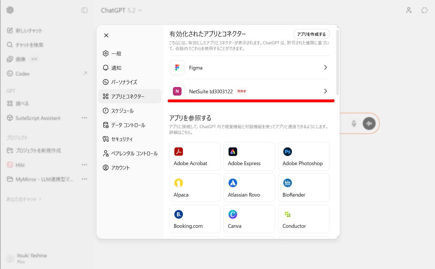This screenshot has height=269, width=435.
Task: Select パーソナライズ settings tab
Action: (x=130, y=82)
